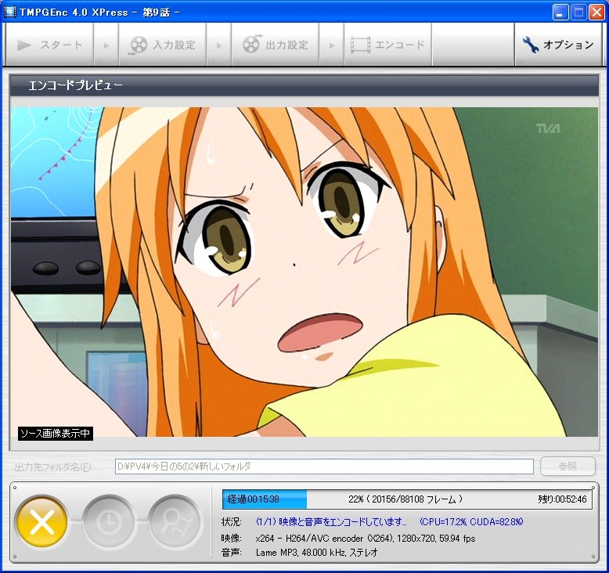Minimize the TMPGEnc window

pyautogui.click(x=560, y=13)
